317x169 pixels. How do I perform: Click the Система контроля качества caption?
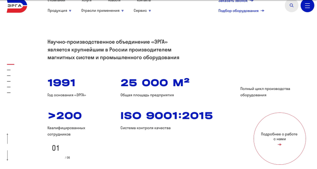click(x=145, y=128)
